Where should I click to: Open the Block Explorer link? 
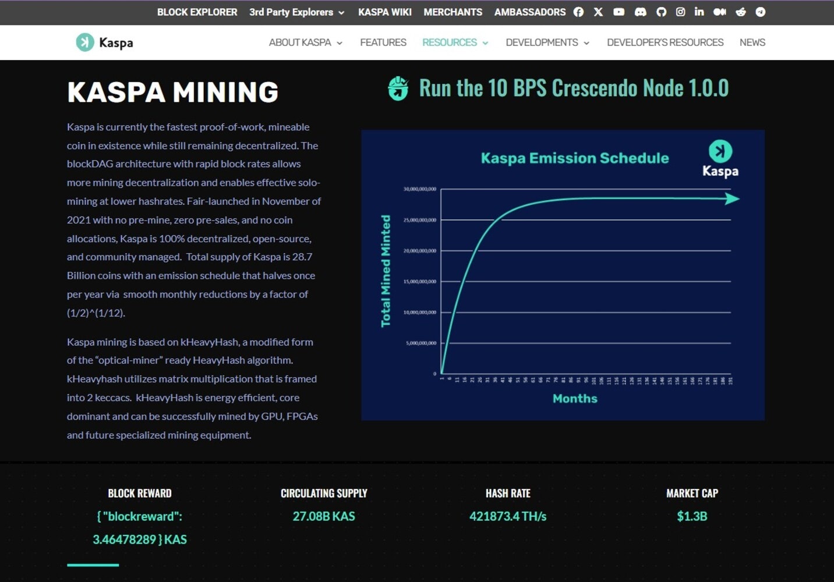coord(197,12)
